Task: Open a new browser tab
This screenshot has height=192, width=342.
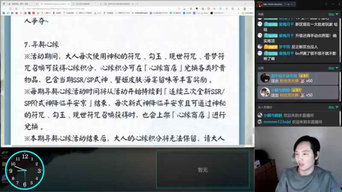Action: pyautogui.click(x=137, y=4)
